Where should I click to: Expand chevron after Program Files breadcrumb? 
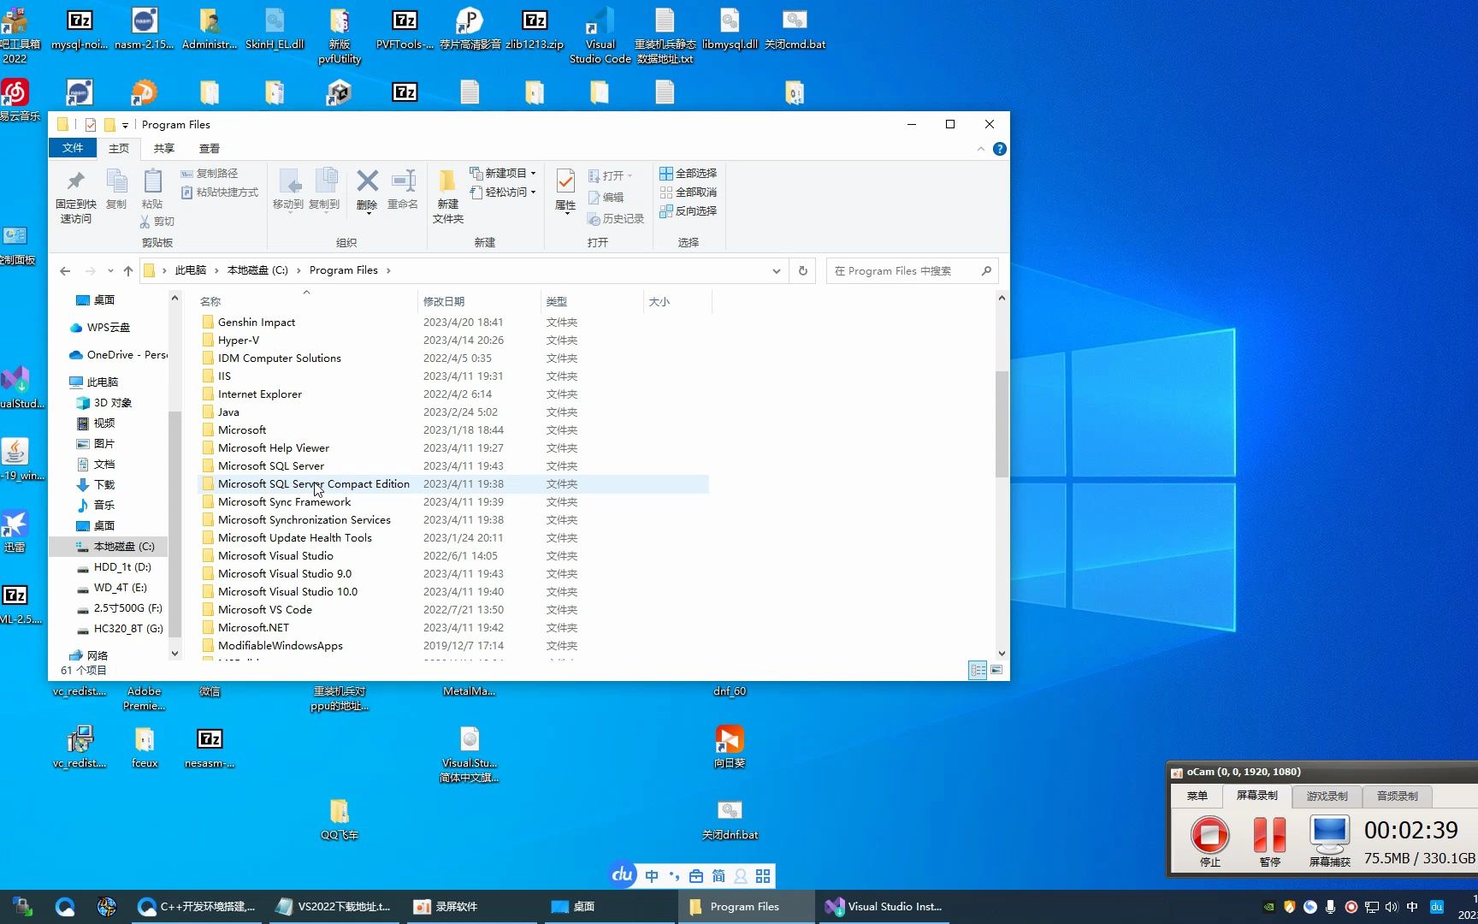coord(388,270)
